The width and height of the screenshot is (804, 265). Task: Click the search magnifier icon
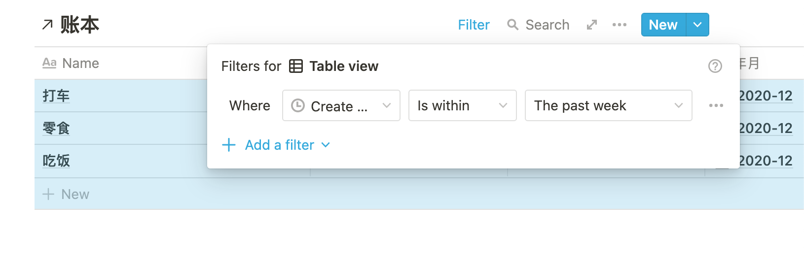point(512,25)
